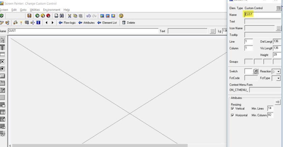Click the yellow Exit icon
283x147 pixels.
point(43,16)
